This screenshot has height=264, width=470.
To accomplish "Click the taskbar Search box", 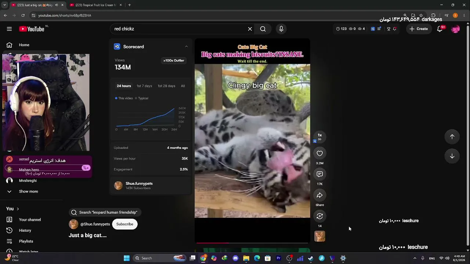I will click(160, 258).
